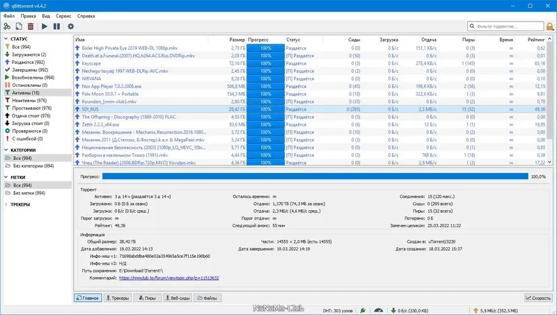The width and height of the screenshot is (557, 315).
Task: Open settings via the gear toolbar icon
Action: pyautogui.click(x=71, y=26)
